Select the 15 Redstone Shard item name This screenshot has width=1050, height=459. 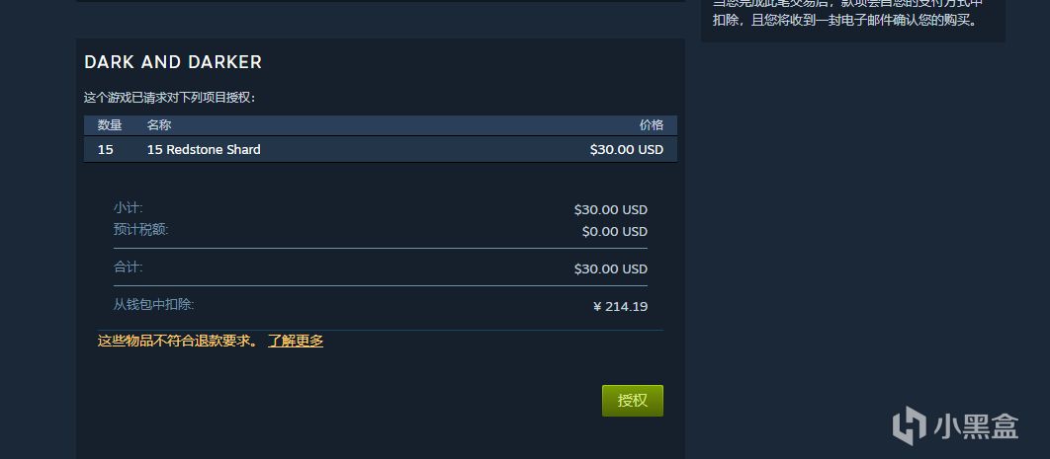point(204,149)
